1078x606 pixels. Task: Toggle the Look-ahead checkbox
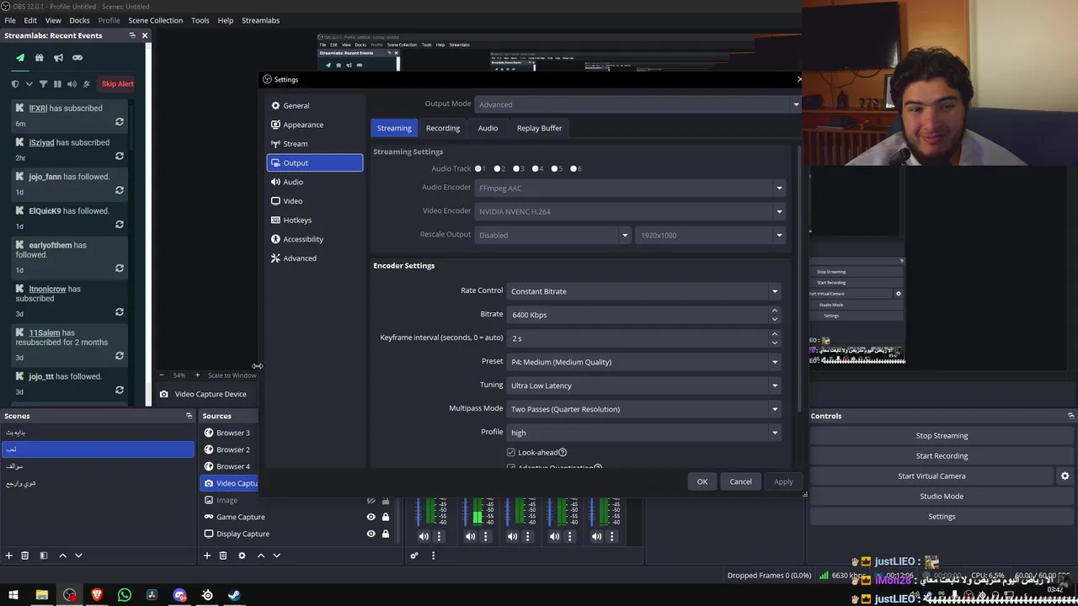coord(511,453)
